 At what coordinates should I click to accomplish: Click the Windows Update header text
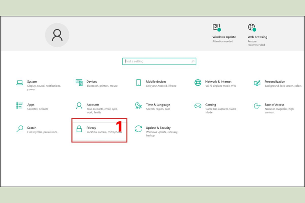coord(224,37)
